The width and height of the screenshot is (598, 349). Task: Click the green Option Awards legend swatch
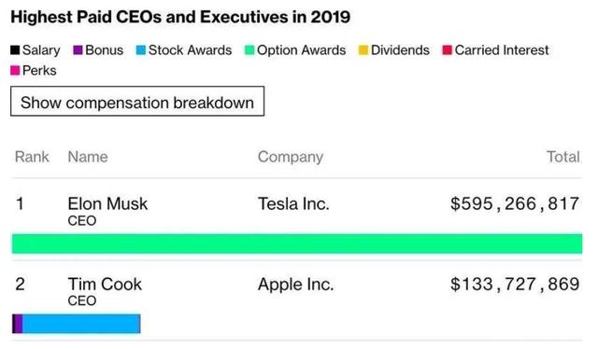tap(249, 49)
